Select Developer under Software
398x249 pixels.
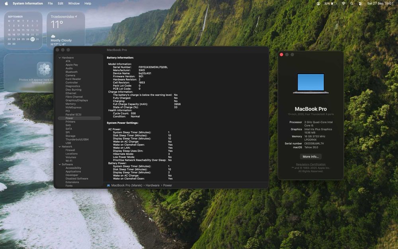72,175
